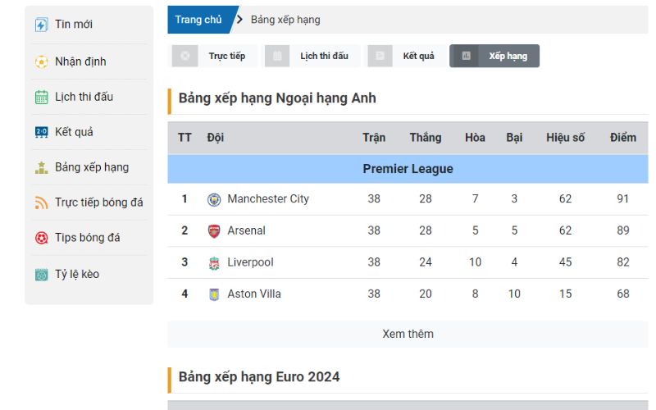656x410 pixels.
Task: Click the Điểm column header
Action: click(623, 138)
